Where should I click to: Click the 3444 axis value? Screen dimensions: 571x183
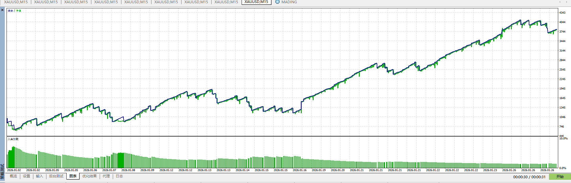click(x=562, y=41)
